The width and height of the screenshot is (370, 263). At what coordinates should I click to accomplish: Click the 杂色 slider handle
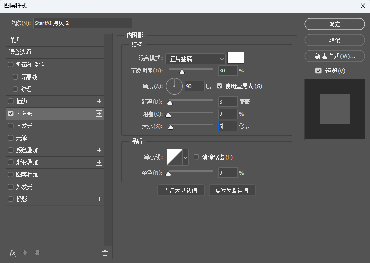(168, 174)
